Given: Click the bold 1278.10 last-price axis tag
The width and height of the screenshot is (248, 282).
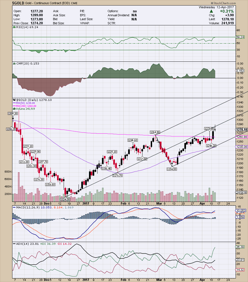Looking at the screenshot, I should click(241, 130).
